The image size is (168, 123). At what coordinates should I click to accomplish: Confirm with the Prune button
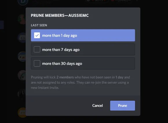pos(123,106)
